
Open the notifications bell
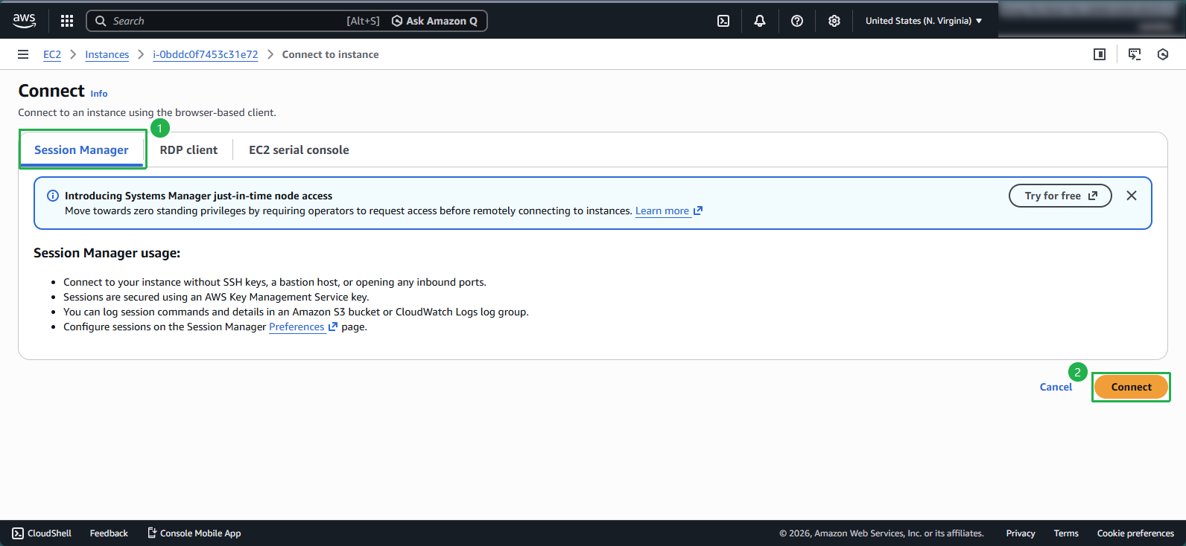tap(760, 21)
